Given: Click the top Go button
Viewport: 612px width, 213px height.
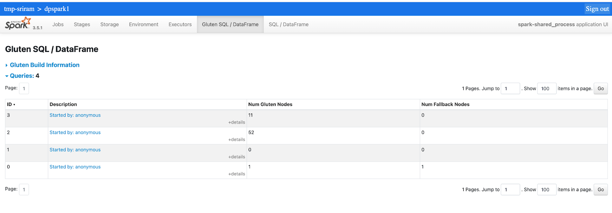Looking at the screenshot, I should (x=601, y=88).
